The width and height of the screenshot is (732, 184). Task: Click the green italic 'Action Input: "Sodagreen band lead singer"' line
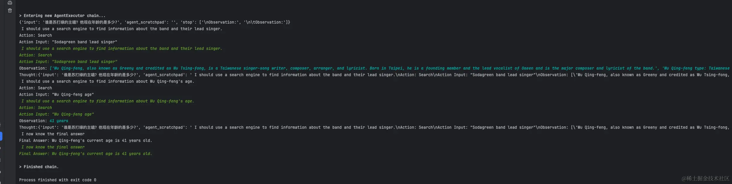[68, 62]
